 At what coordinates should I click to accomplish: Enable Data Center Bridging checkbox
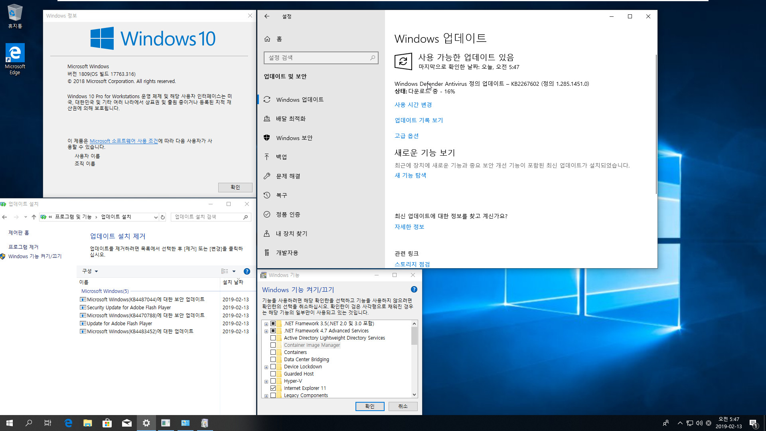pos(273,360)
